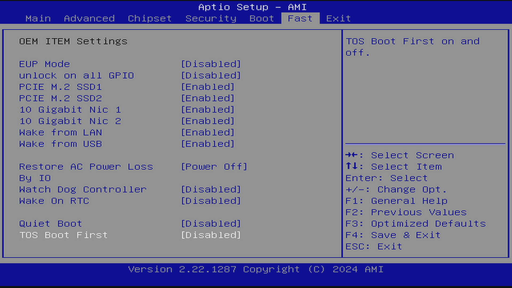Toggle PCIE M.2 SSD2 Enabled value
The width and height of the screenshot is (512, 288).
pos(208,98)
